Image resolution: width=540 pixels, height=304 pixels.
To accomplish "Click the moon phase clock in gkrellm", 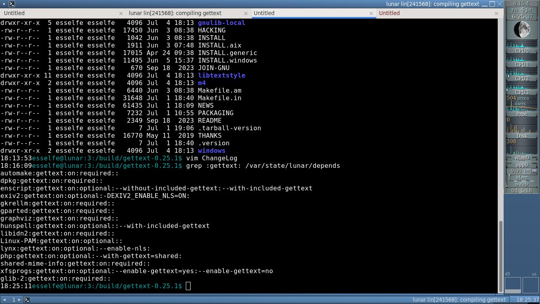I will click(x=522, y=30).
